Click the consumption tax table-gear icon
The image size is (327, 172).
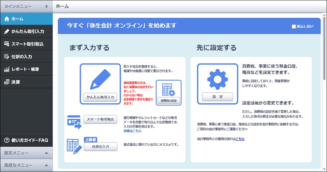pos(168,90)
